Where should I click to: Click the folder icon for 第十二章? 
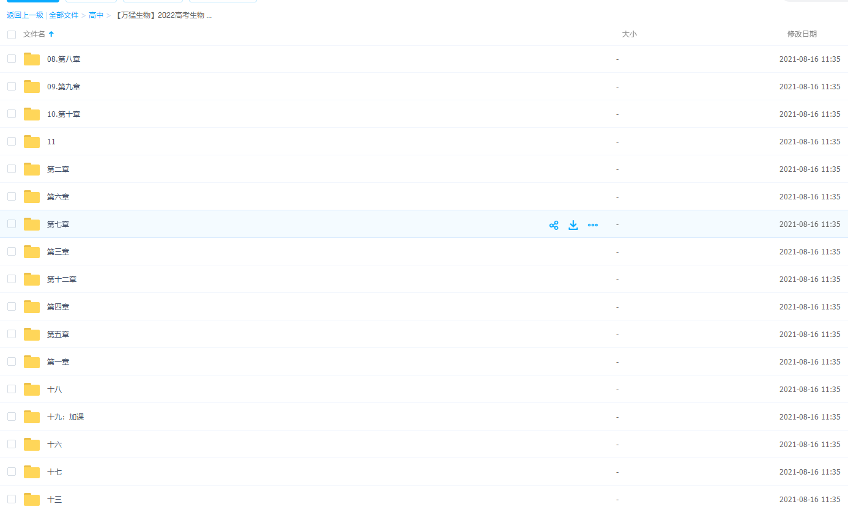32,279
